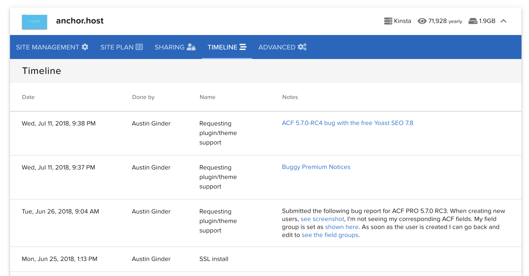Click Austin Ginder in the 9:38 PM row
The image size is (529, 276).
point(151,123)
